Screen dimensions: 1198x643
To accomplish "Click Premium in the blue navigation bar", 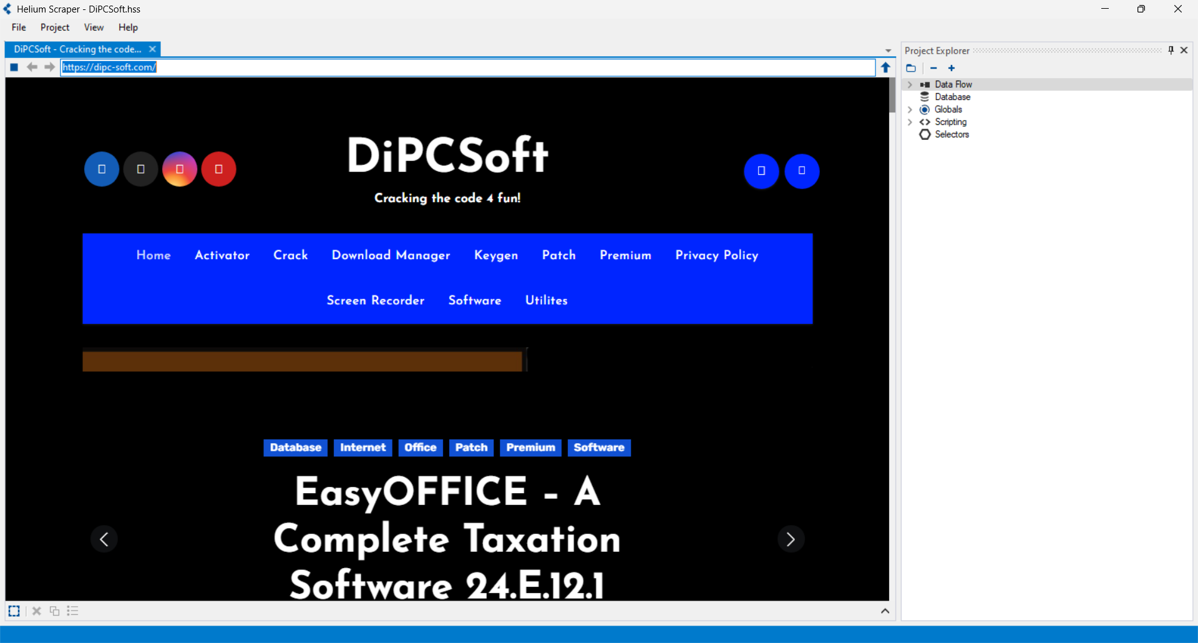I will (x=626, y=255).
